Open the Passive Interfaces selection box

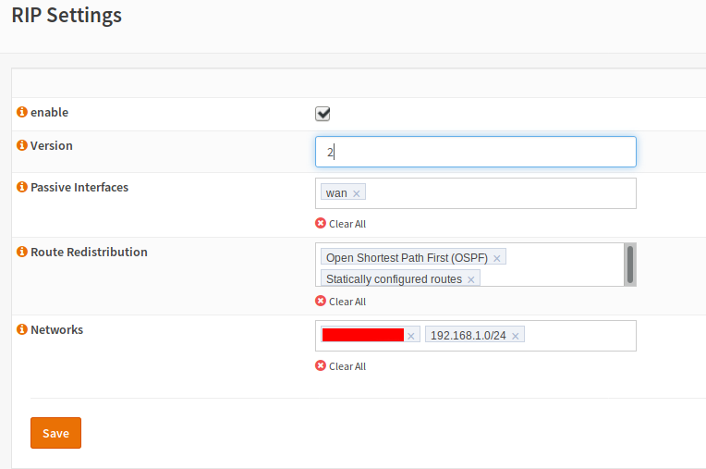499,193
